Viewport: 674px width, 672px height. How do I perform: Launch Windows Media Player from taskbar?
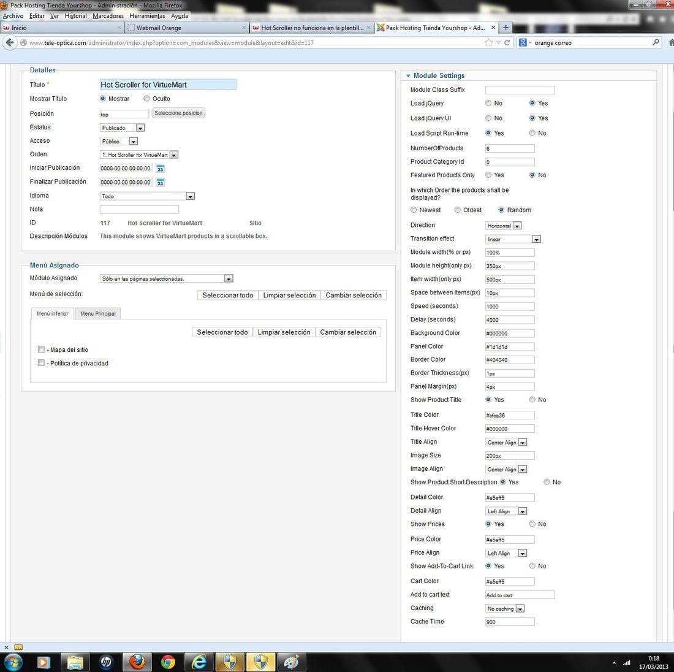tap(44, 662)
